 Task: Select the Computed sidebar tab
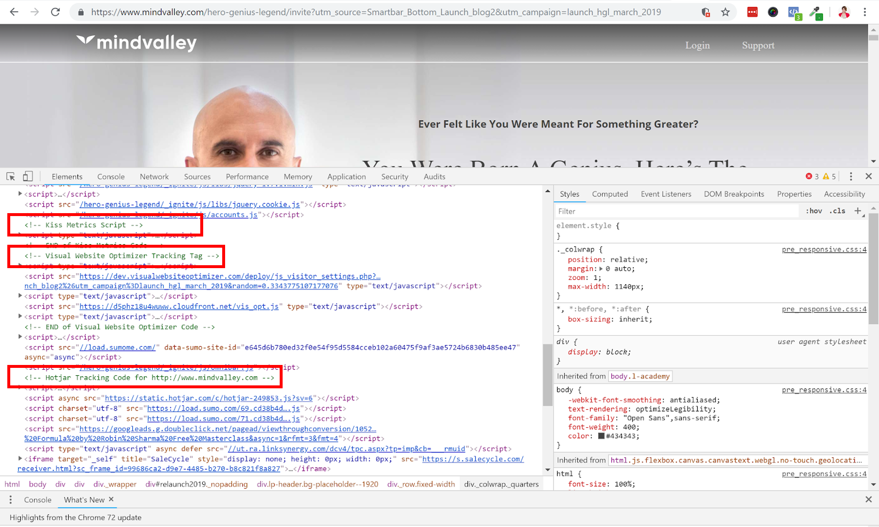pyautogui.click(x=610, y=194)
